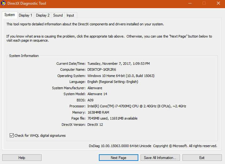Click the computer name DESKTOP-1KIR2R6

click(x=102, y=69)
